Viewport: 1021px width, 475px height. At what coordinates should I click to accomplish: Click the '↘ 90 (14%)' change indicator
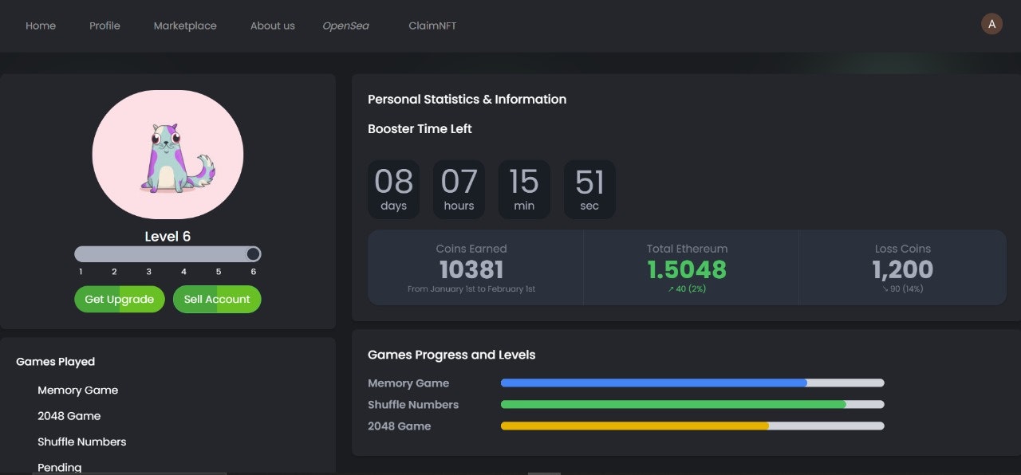click(903, 289)
